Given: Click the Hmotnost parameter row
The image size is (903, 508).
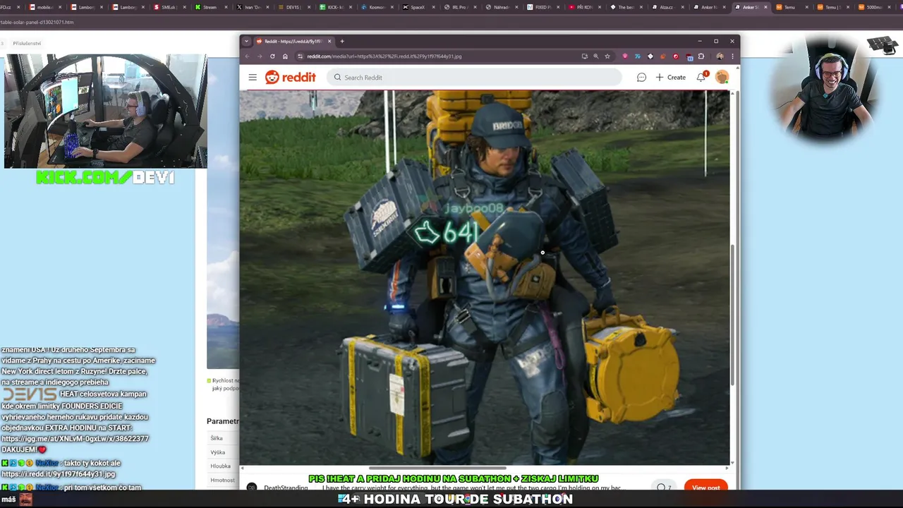Looking at the screenshot, I should [x=222, y=480].
